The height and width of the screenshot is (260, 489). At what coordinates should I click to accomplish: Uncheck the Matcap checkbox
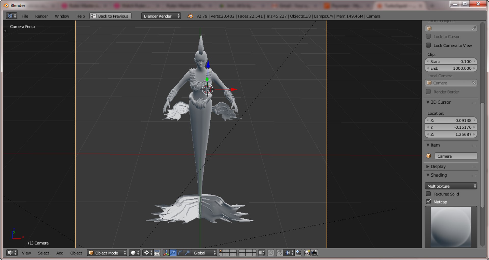coord(428,202)
